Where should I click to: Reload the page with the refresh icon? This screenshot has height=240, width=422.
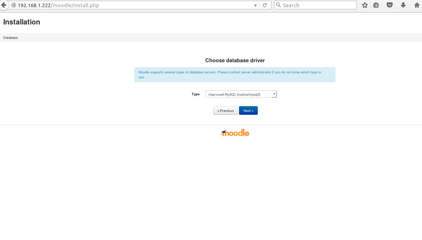point(265,5)
